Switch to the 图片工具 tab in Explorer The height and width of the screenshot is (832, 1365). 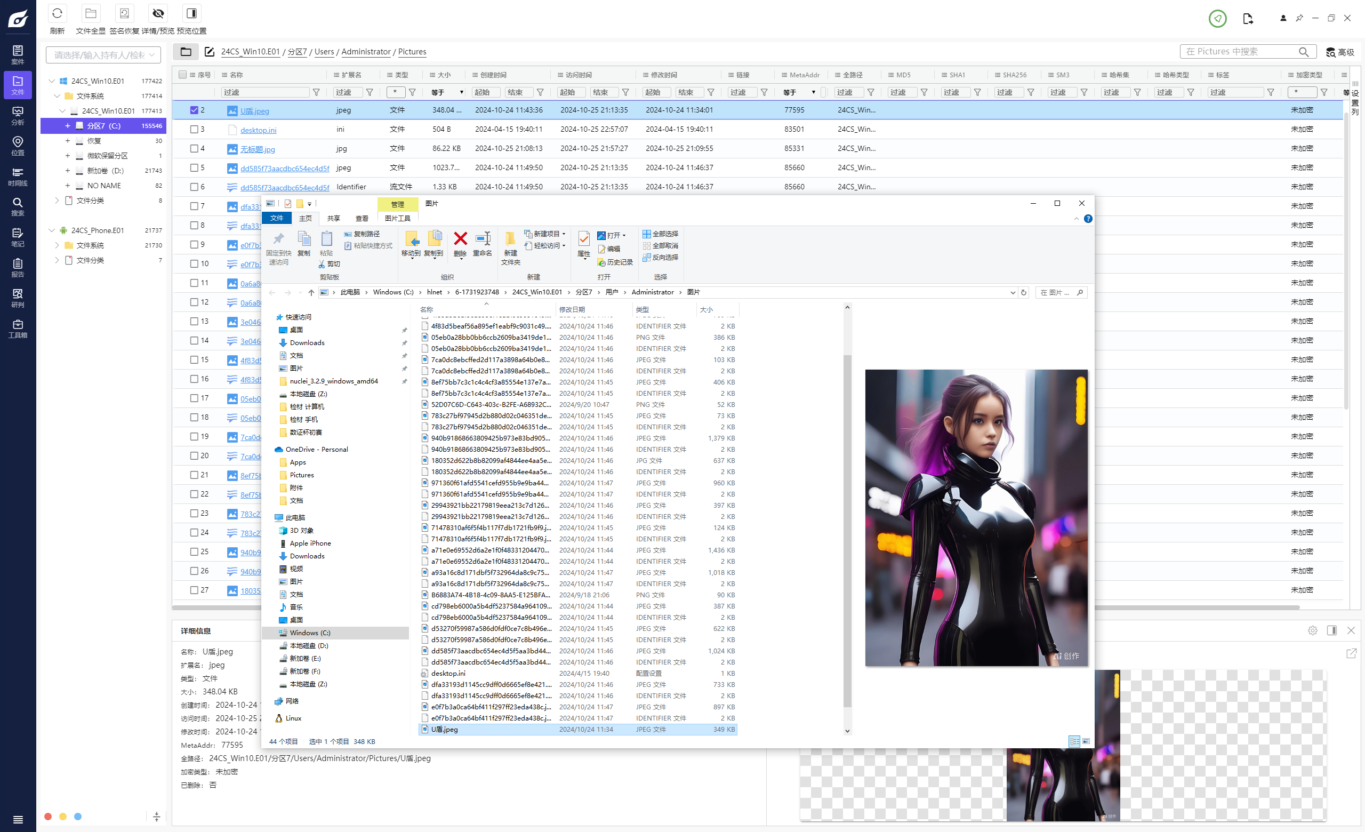tap(398, 218)
